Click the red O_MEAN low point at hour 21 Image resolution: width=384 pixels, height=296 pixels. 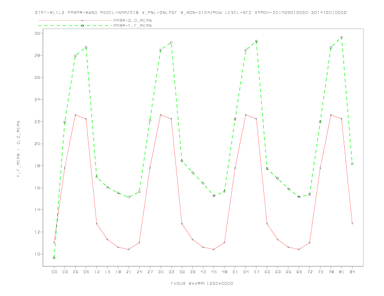point(128,250)
